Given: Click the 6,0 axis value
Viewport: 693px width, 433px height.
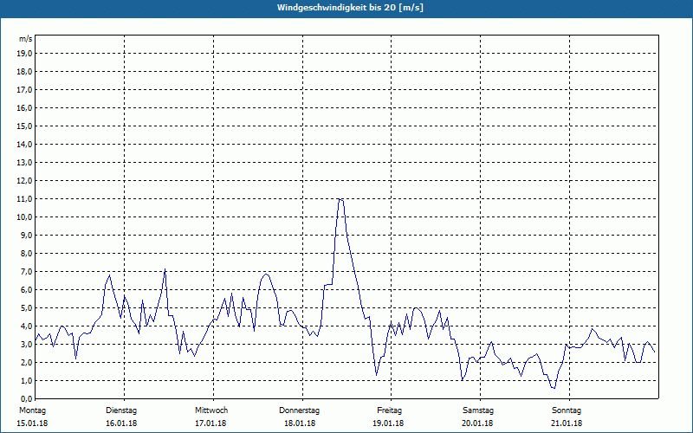Looking at the screenshot, I should tap(27, 290).
